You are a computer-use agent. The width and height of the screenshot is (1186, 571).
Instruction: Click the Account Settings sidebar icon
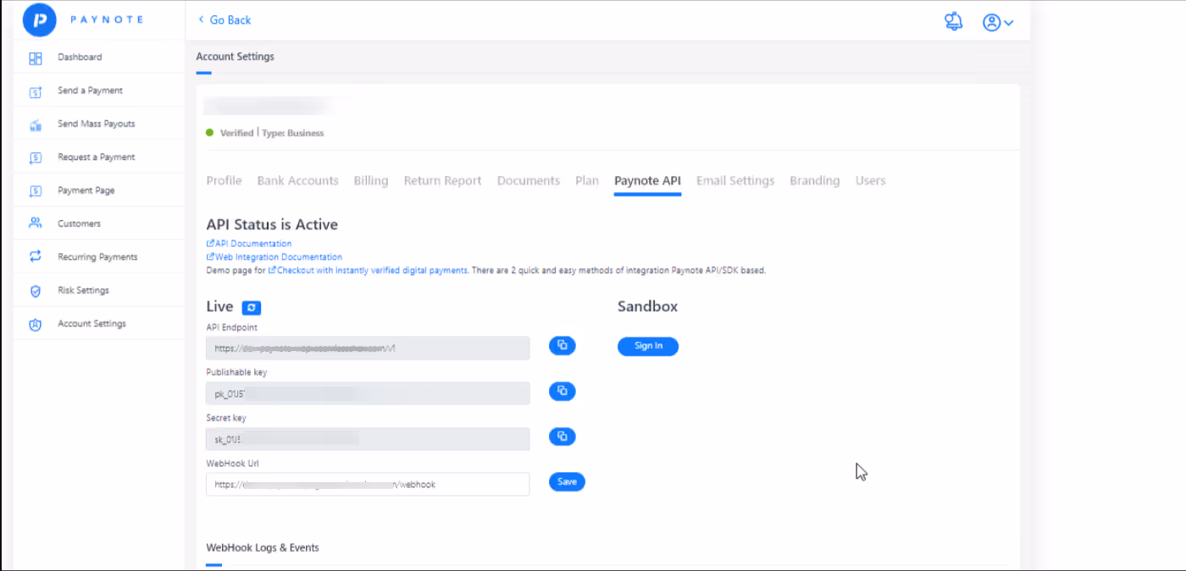(x=36, y=324)
